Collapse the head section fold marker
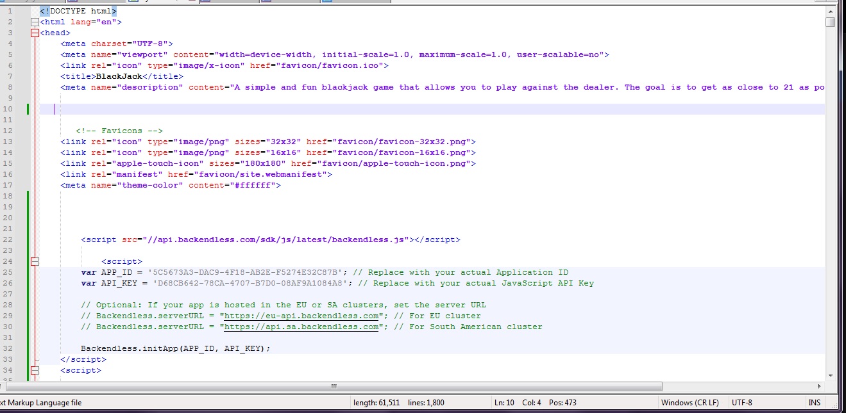 point(35,33)
